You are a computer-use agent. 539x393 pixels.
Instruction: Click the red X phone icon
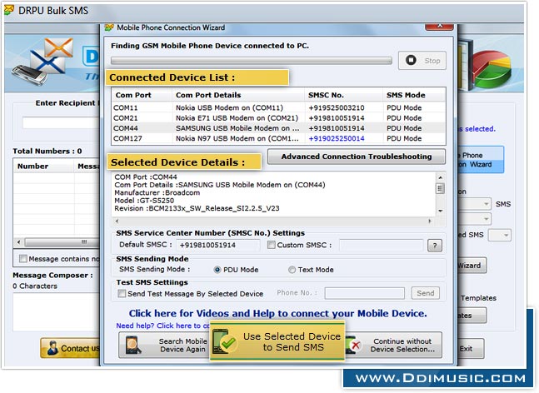click(x=352, y=345)
